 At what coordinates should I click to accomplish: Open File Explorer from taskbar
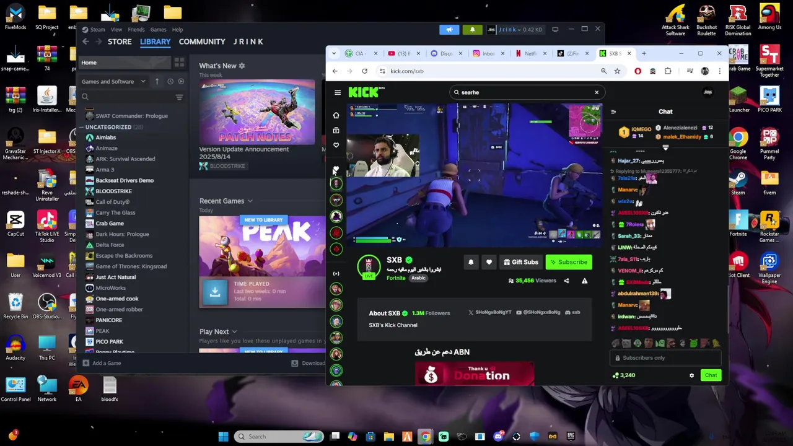pos(388,437)
